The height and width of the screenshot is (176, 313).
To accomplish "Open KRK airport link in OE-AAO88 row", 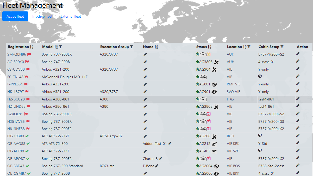I will click(x=236, y=144).
